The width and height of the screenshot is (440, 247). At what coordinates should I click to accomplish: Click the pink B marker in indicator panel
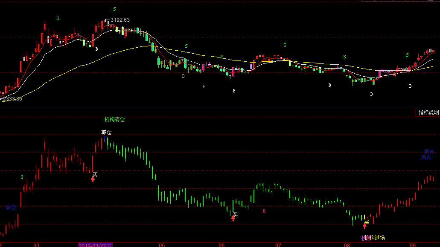coord(264,211)
